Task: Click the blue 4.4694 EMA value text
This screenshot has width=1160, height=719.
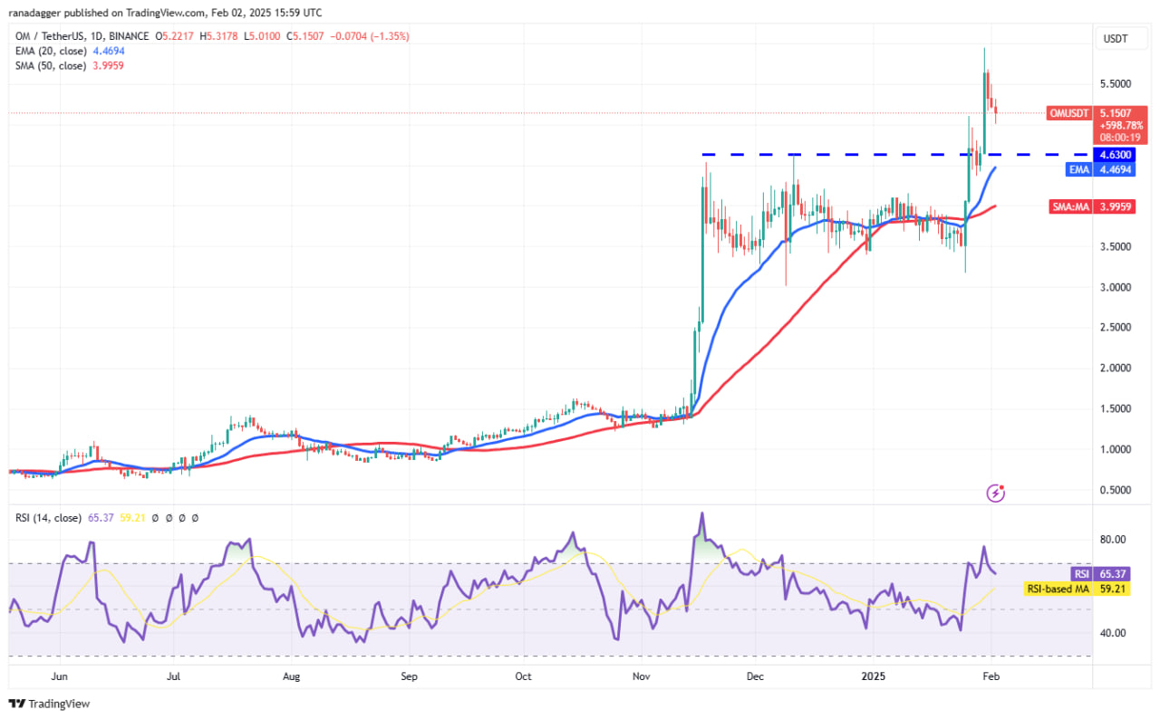Action: pos(107,51)
